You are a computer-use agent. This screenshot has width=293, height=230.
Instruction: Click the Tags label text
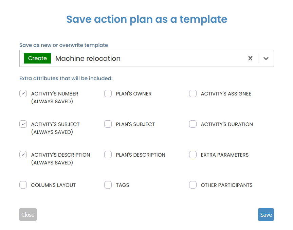123,185
